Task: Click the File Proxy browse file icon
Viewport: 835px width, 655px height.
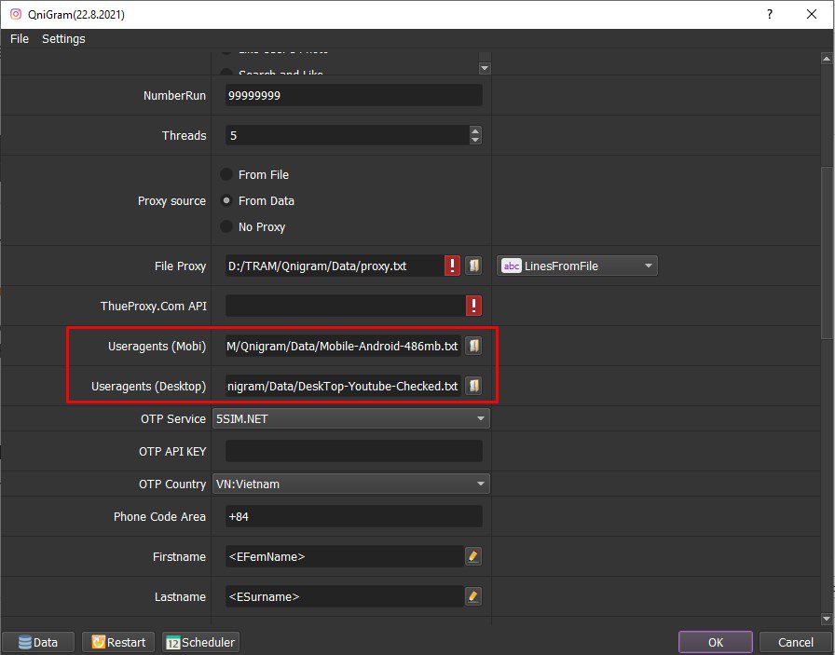Action: pyautogui.click(x=473, y=266)
